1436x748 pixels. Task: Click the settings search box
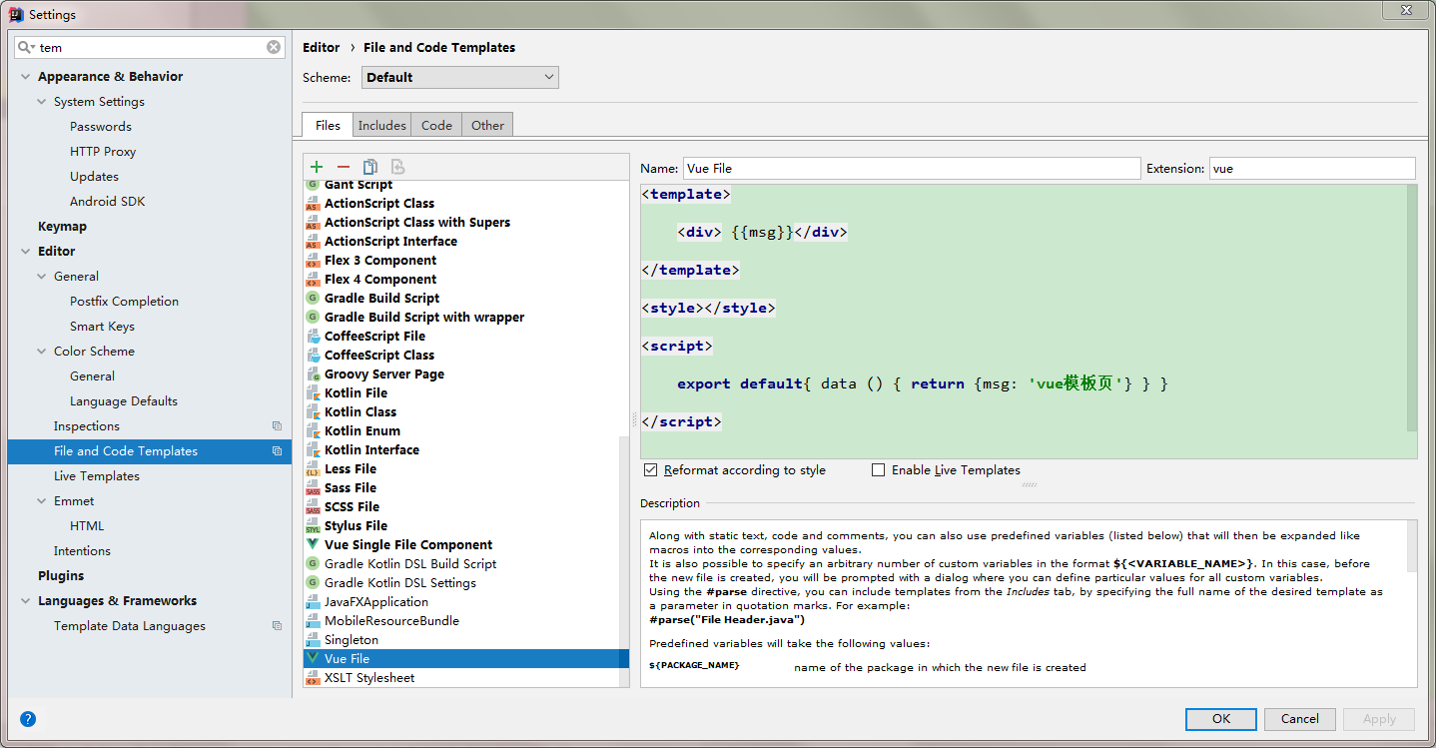(152, 47)
